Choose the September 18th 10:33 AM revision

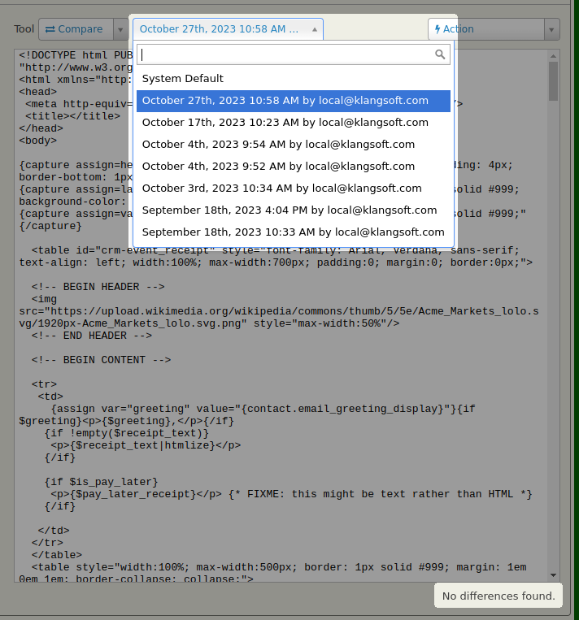(x=293, y=232)
